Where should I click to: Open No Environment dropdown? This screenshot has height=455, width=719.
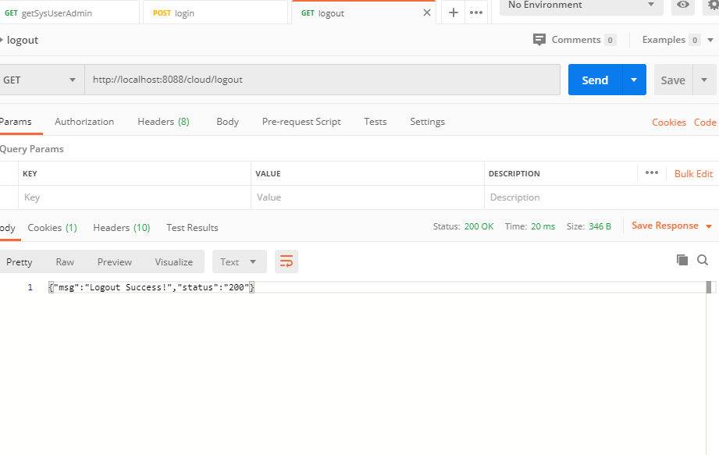coord(581,5)
